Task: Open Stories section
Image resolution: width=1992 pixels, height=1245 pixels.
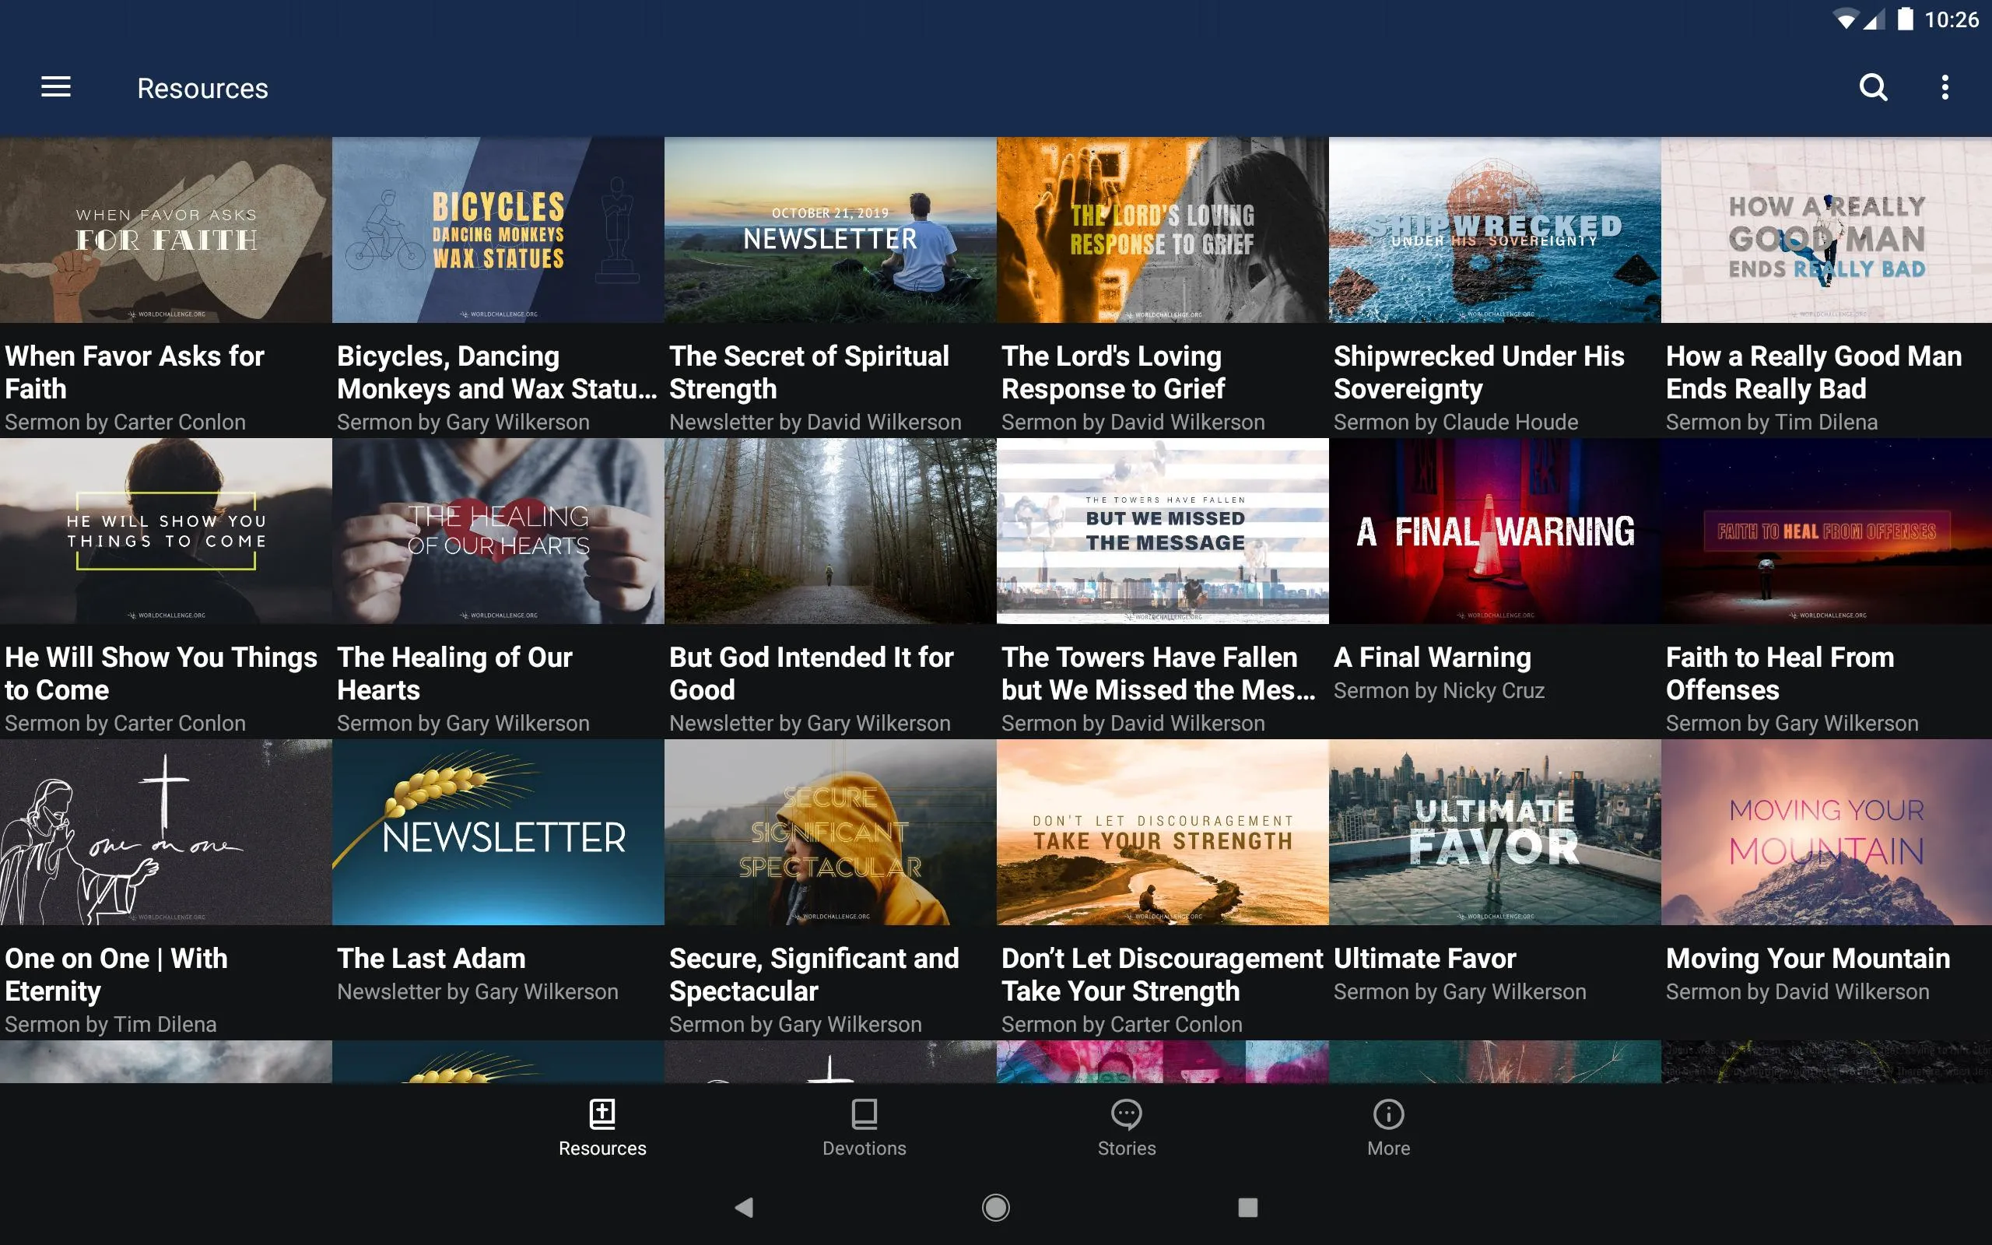Action: coord(1126,1128)
